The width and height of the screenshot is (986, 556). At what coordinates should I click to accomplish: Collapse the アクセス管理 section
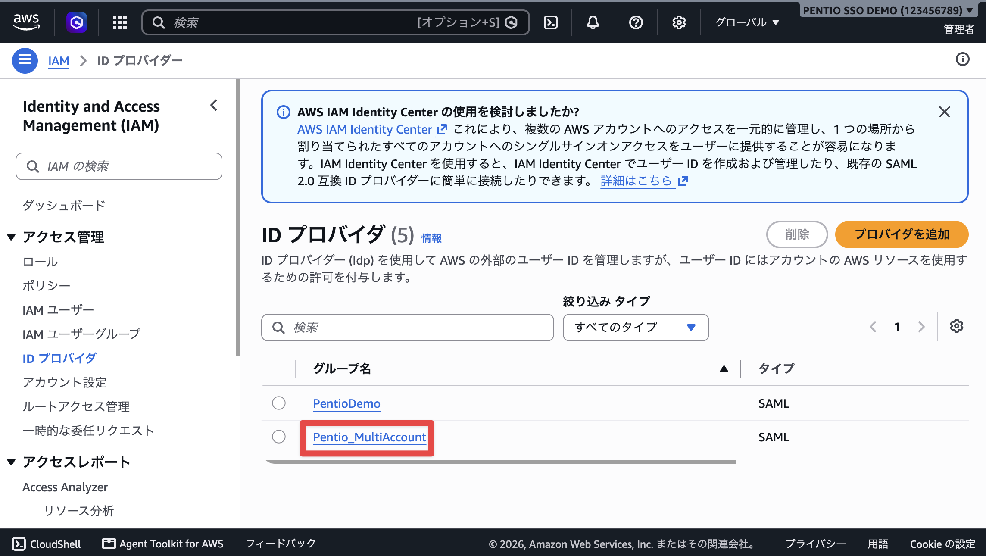[12, 237]
